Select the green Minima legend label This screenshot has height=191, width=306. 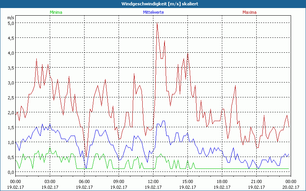tap(56, 12)
